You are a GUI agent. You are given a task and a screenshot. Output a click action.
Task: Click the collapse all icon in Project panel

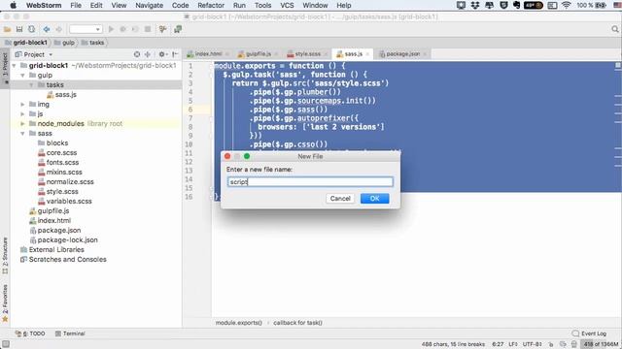(x=147, y=54)
